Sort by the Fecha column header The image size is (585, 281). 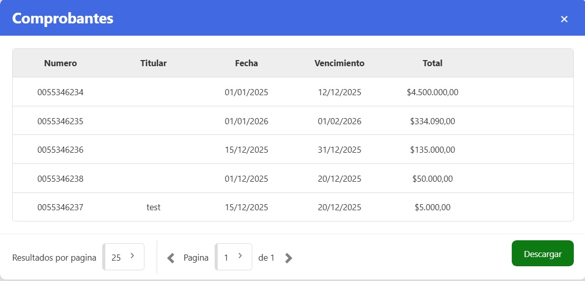pyautogui.click(x=246, y=64)
